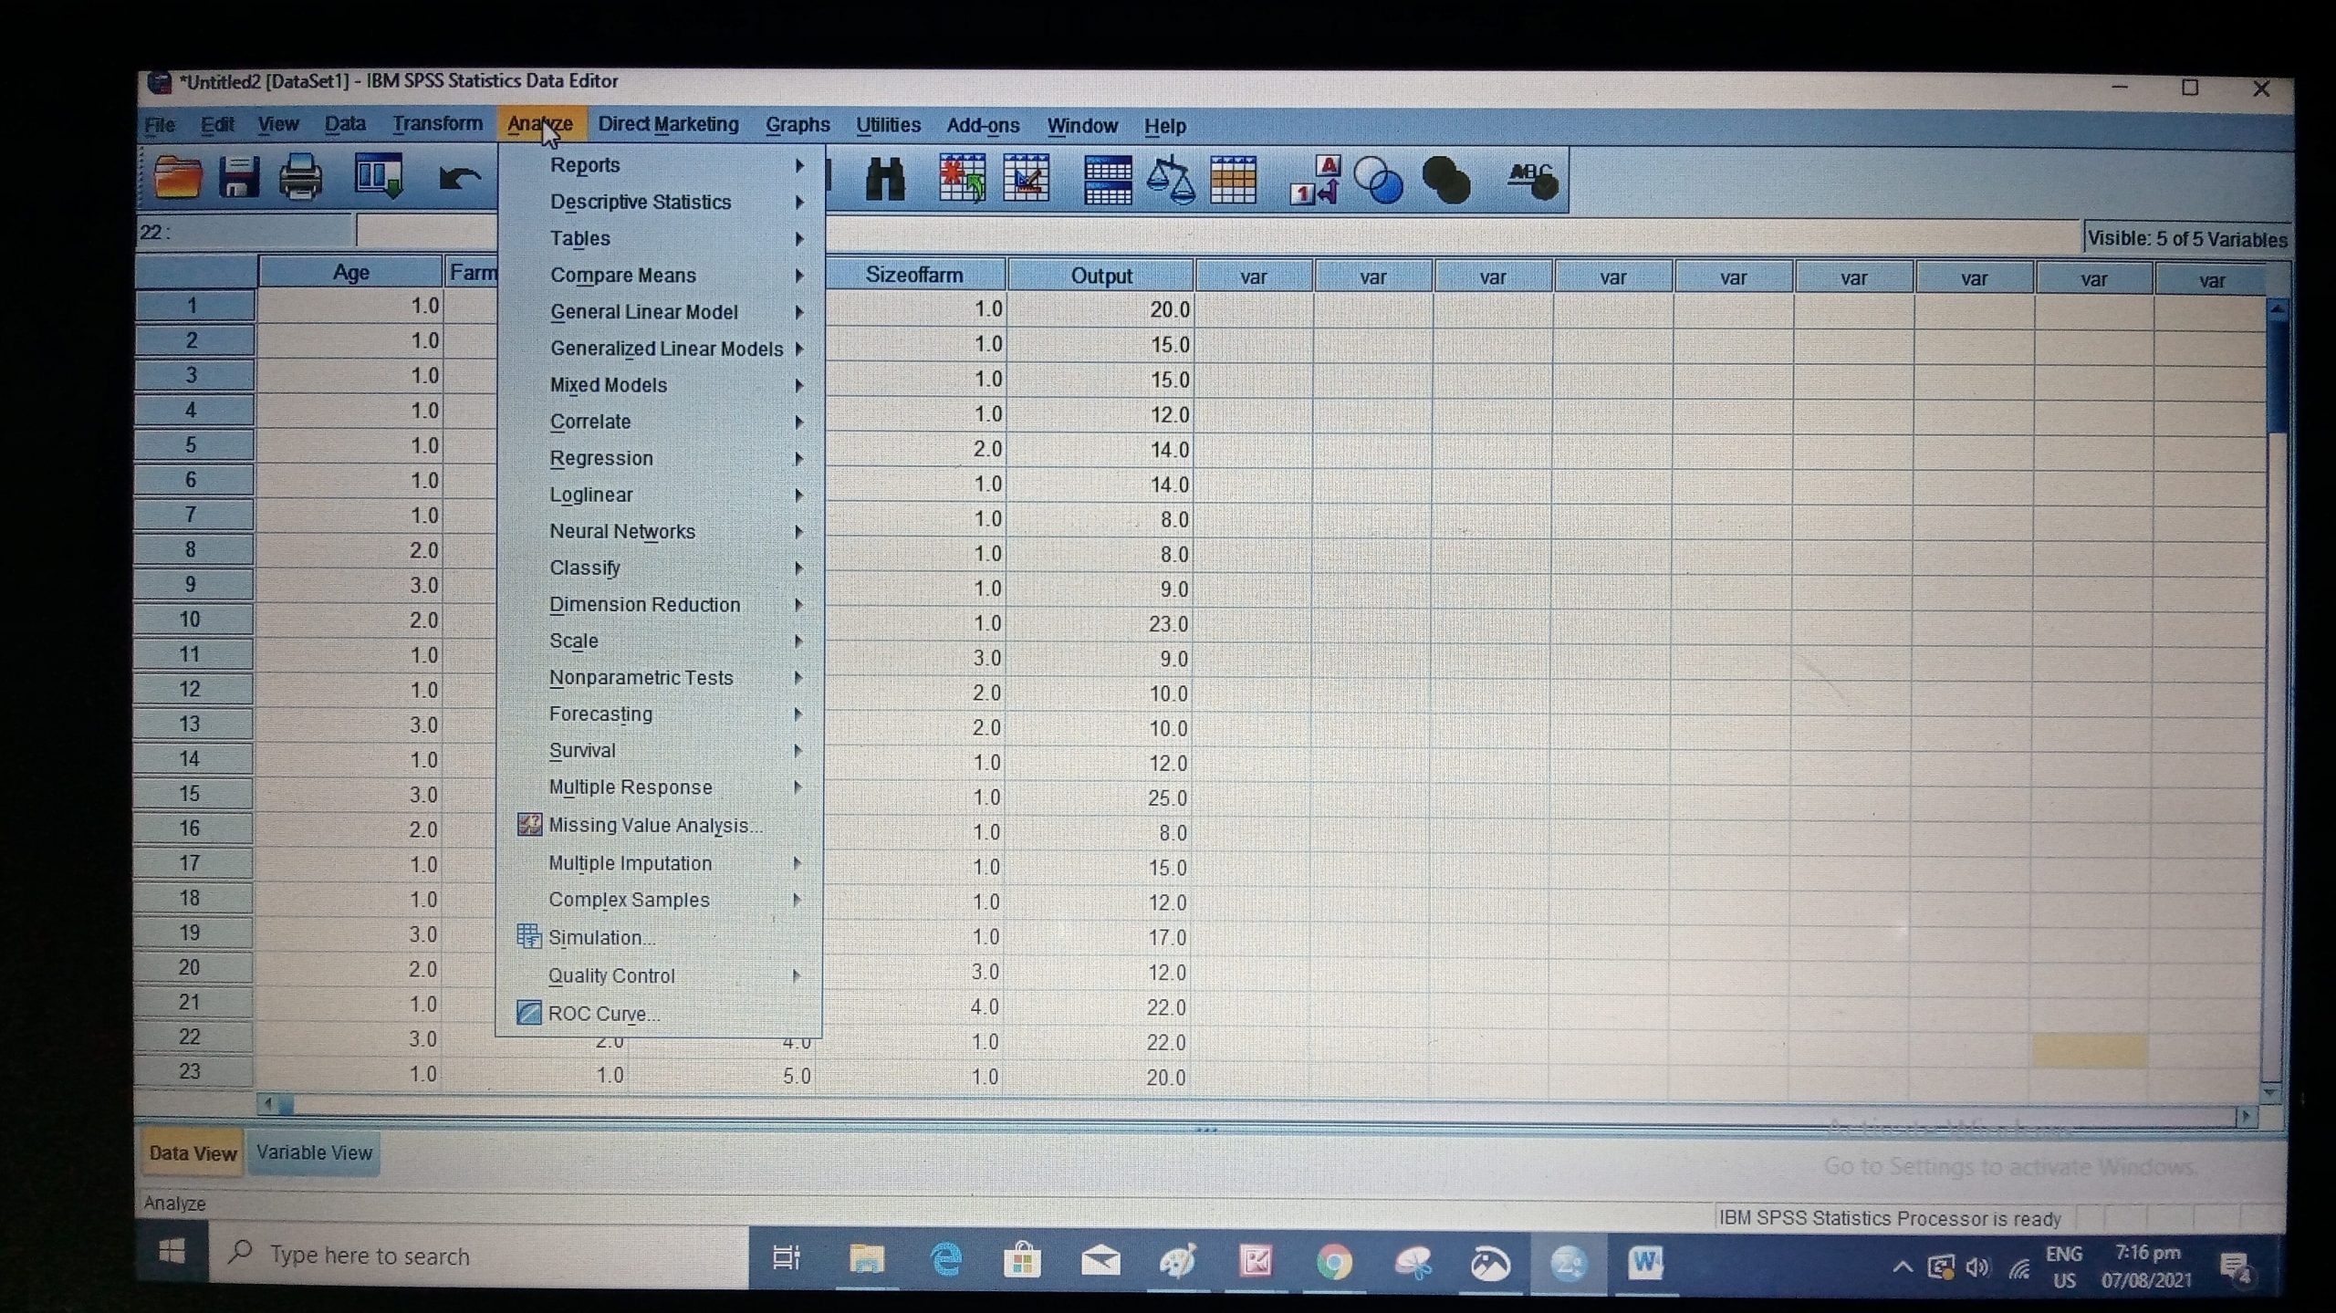
Task: Expand the Tables submenu
Action: [x=661, y=238]
